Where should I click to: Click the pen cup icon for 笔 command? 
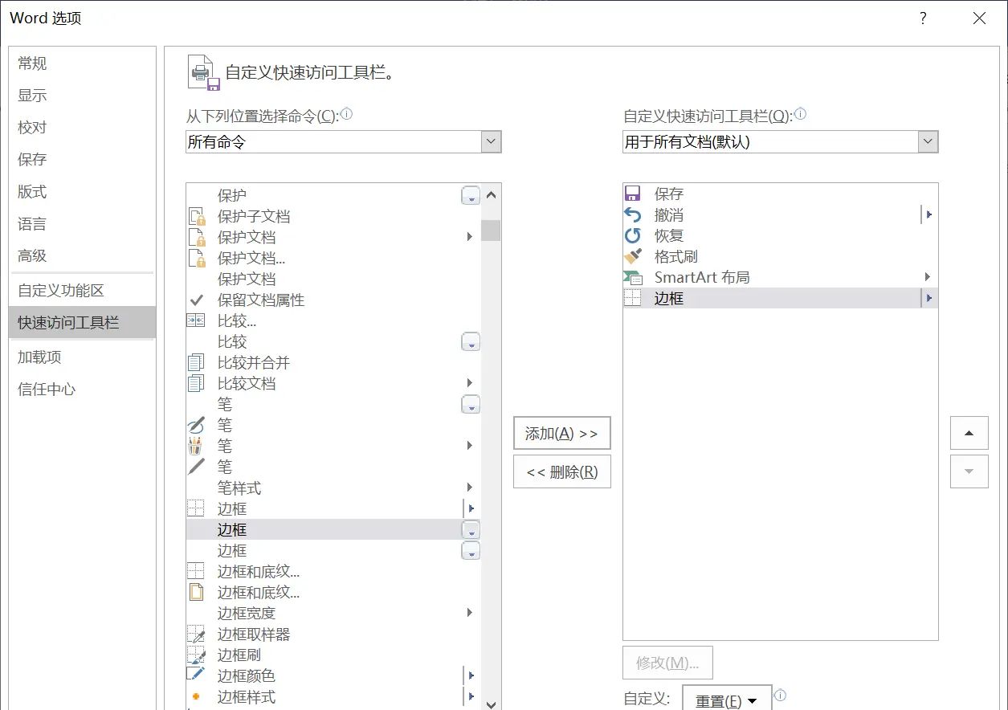(x=196, y=446)
